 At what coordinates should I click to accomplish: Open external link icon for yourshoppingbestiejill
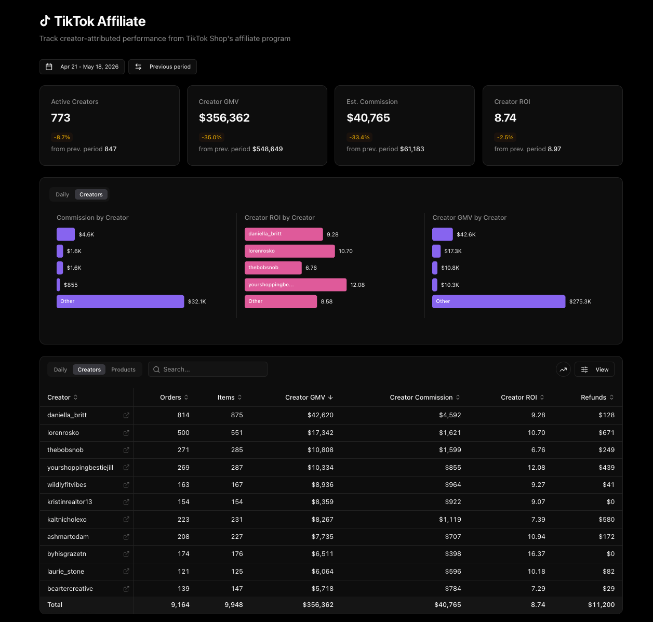[126, 468]
